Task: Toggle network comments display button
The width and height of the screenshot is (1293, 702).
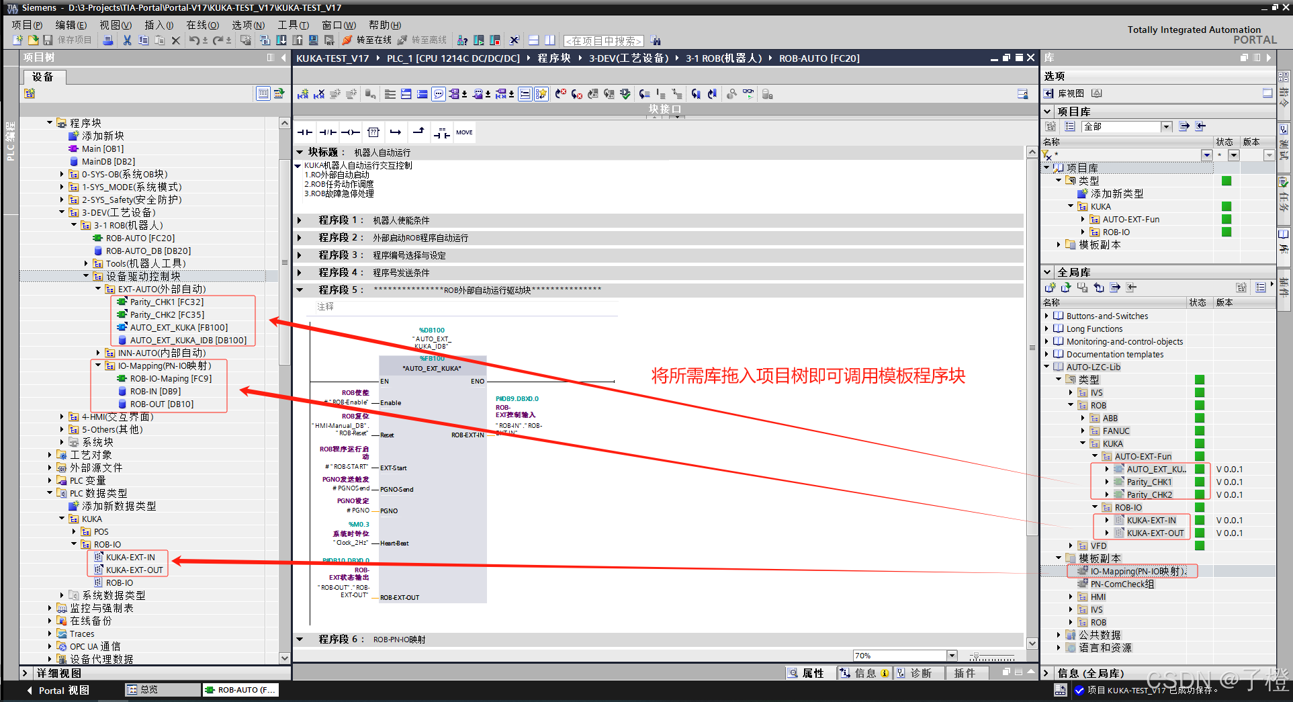Action: [525, 94]
